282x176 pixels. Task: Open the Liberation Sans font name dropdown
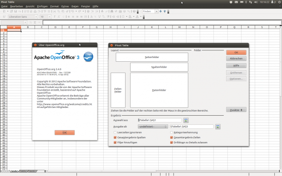click(x=36, y=17)
